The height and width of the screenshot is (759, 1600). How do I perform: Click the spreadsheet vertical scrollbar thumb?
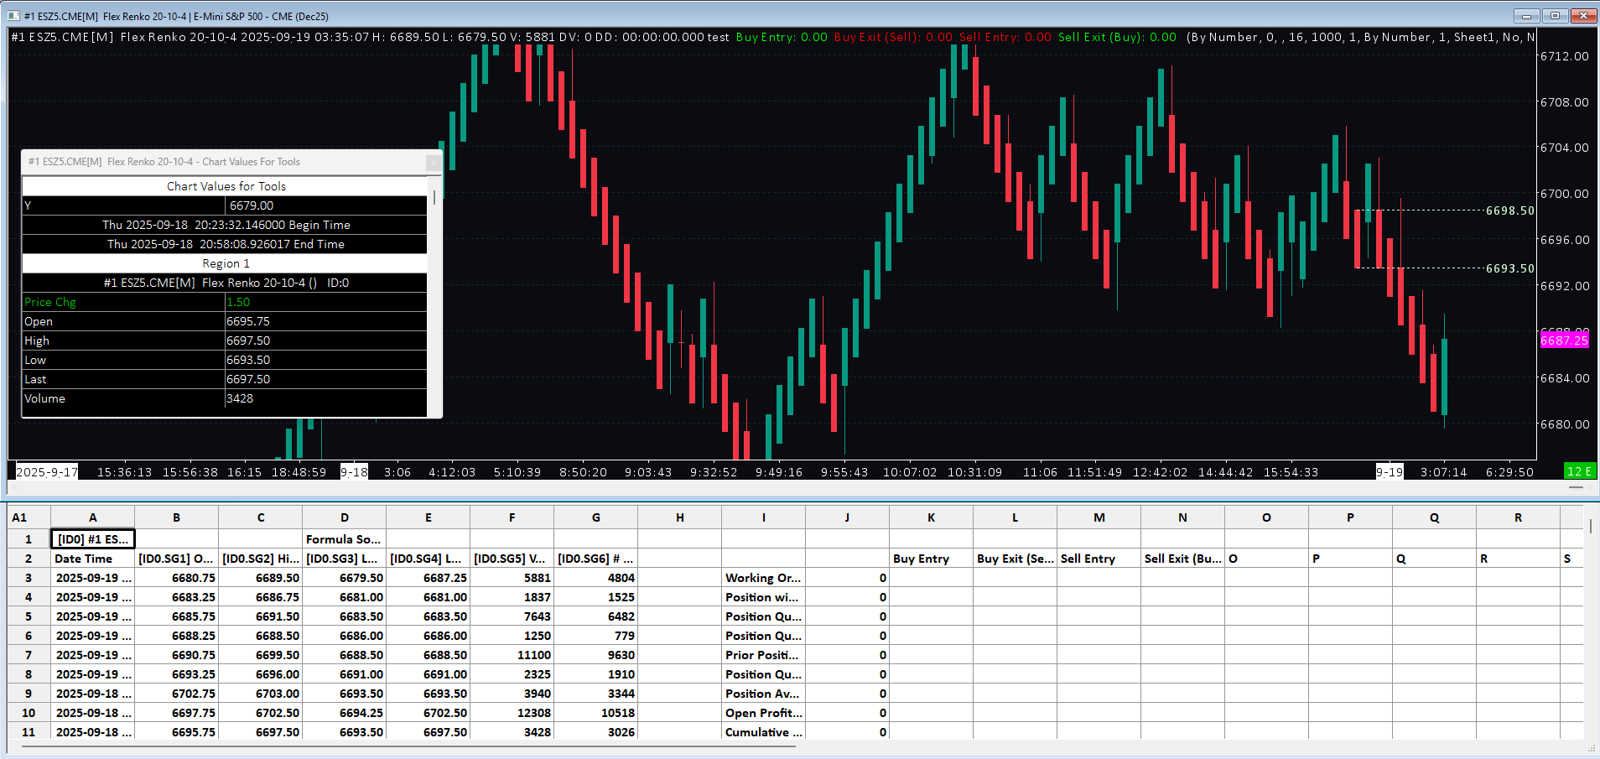pyautogui.click(x=1590, y=527)
